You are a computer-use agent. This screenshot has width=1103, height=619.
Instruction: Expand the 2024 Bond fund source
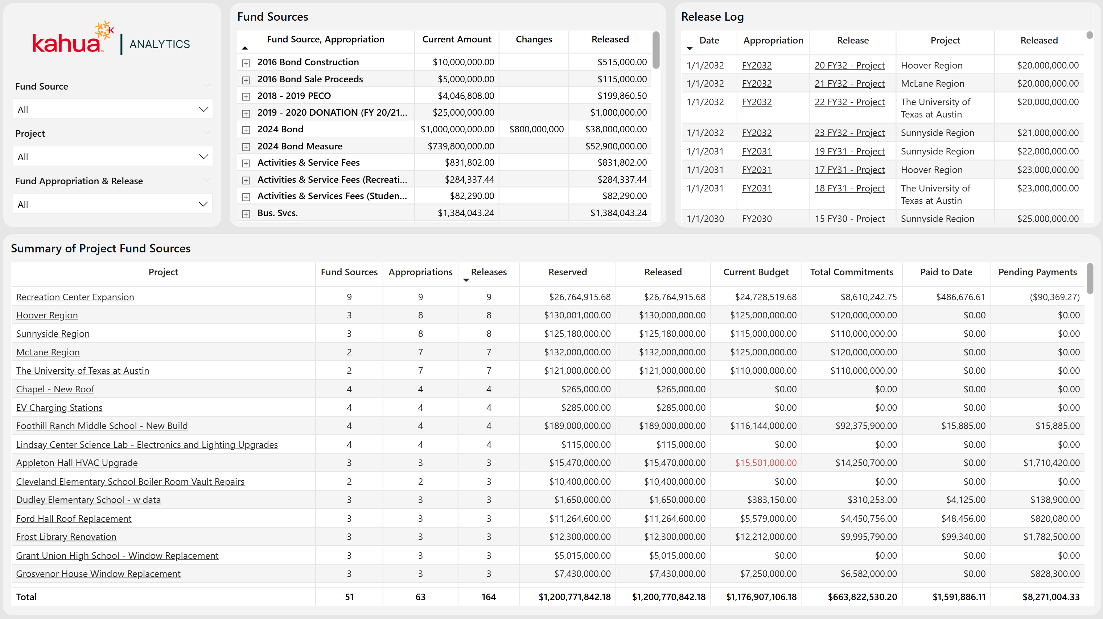point(246,130)
